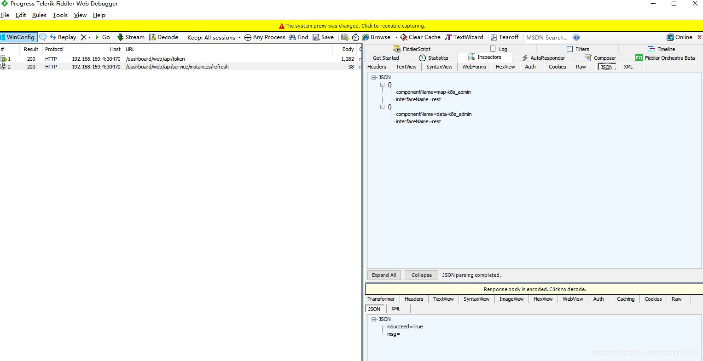This screenshot has height=361, width=703.
Task: Click into the MSDN Search field
Action: click(547, 37)
